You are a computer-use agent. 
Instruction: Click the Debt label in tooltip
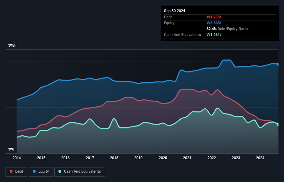(x=168, y=17)
